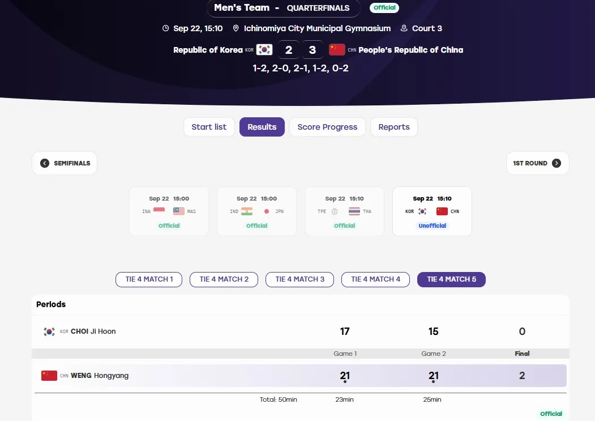
Task: Click Men's Team - QUARTERFINALS title pill
Action: (x=284, y=8)
